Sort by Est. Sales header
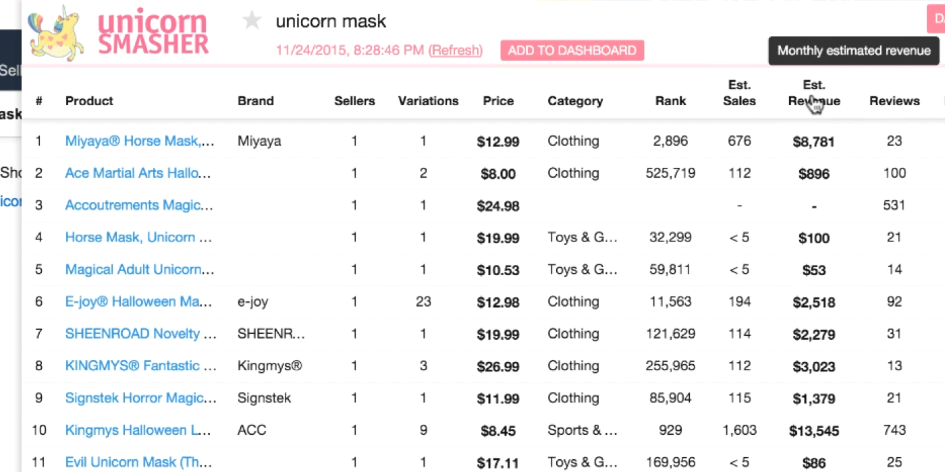The image size is (945, 472). click(739, 93)
